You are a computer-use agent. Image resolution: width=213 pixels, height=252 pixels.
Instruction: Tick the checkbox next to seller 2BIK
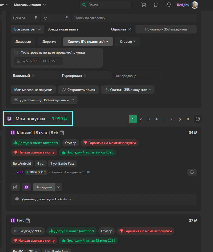tap(12, 172)
